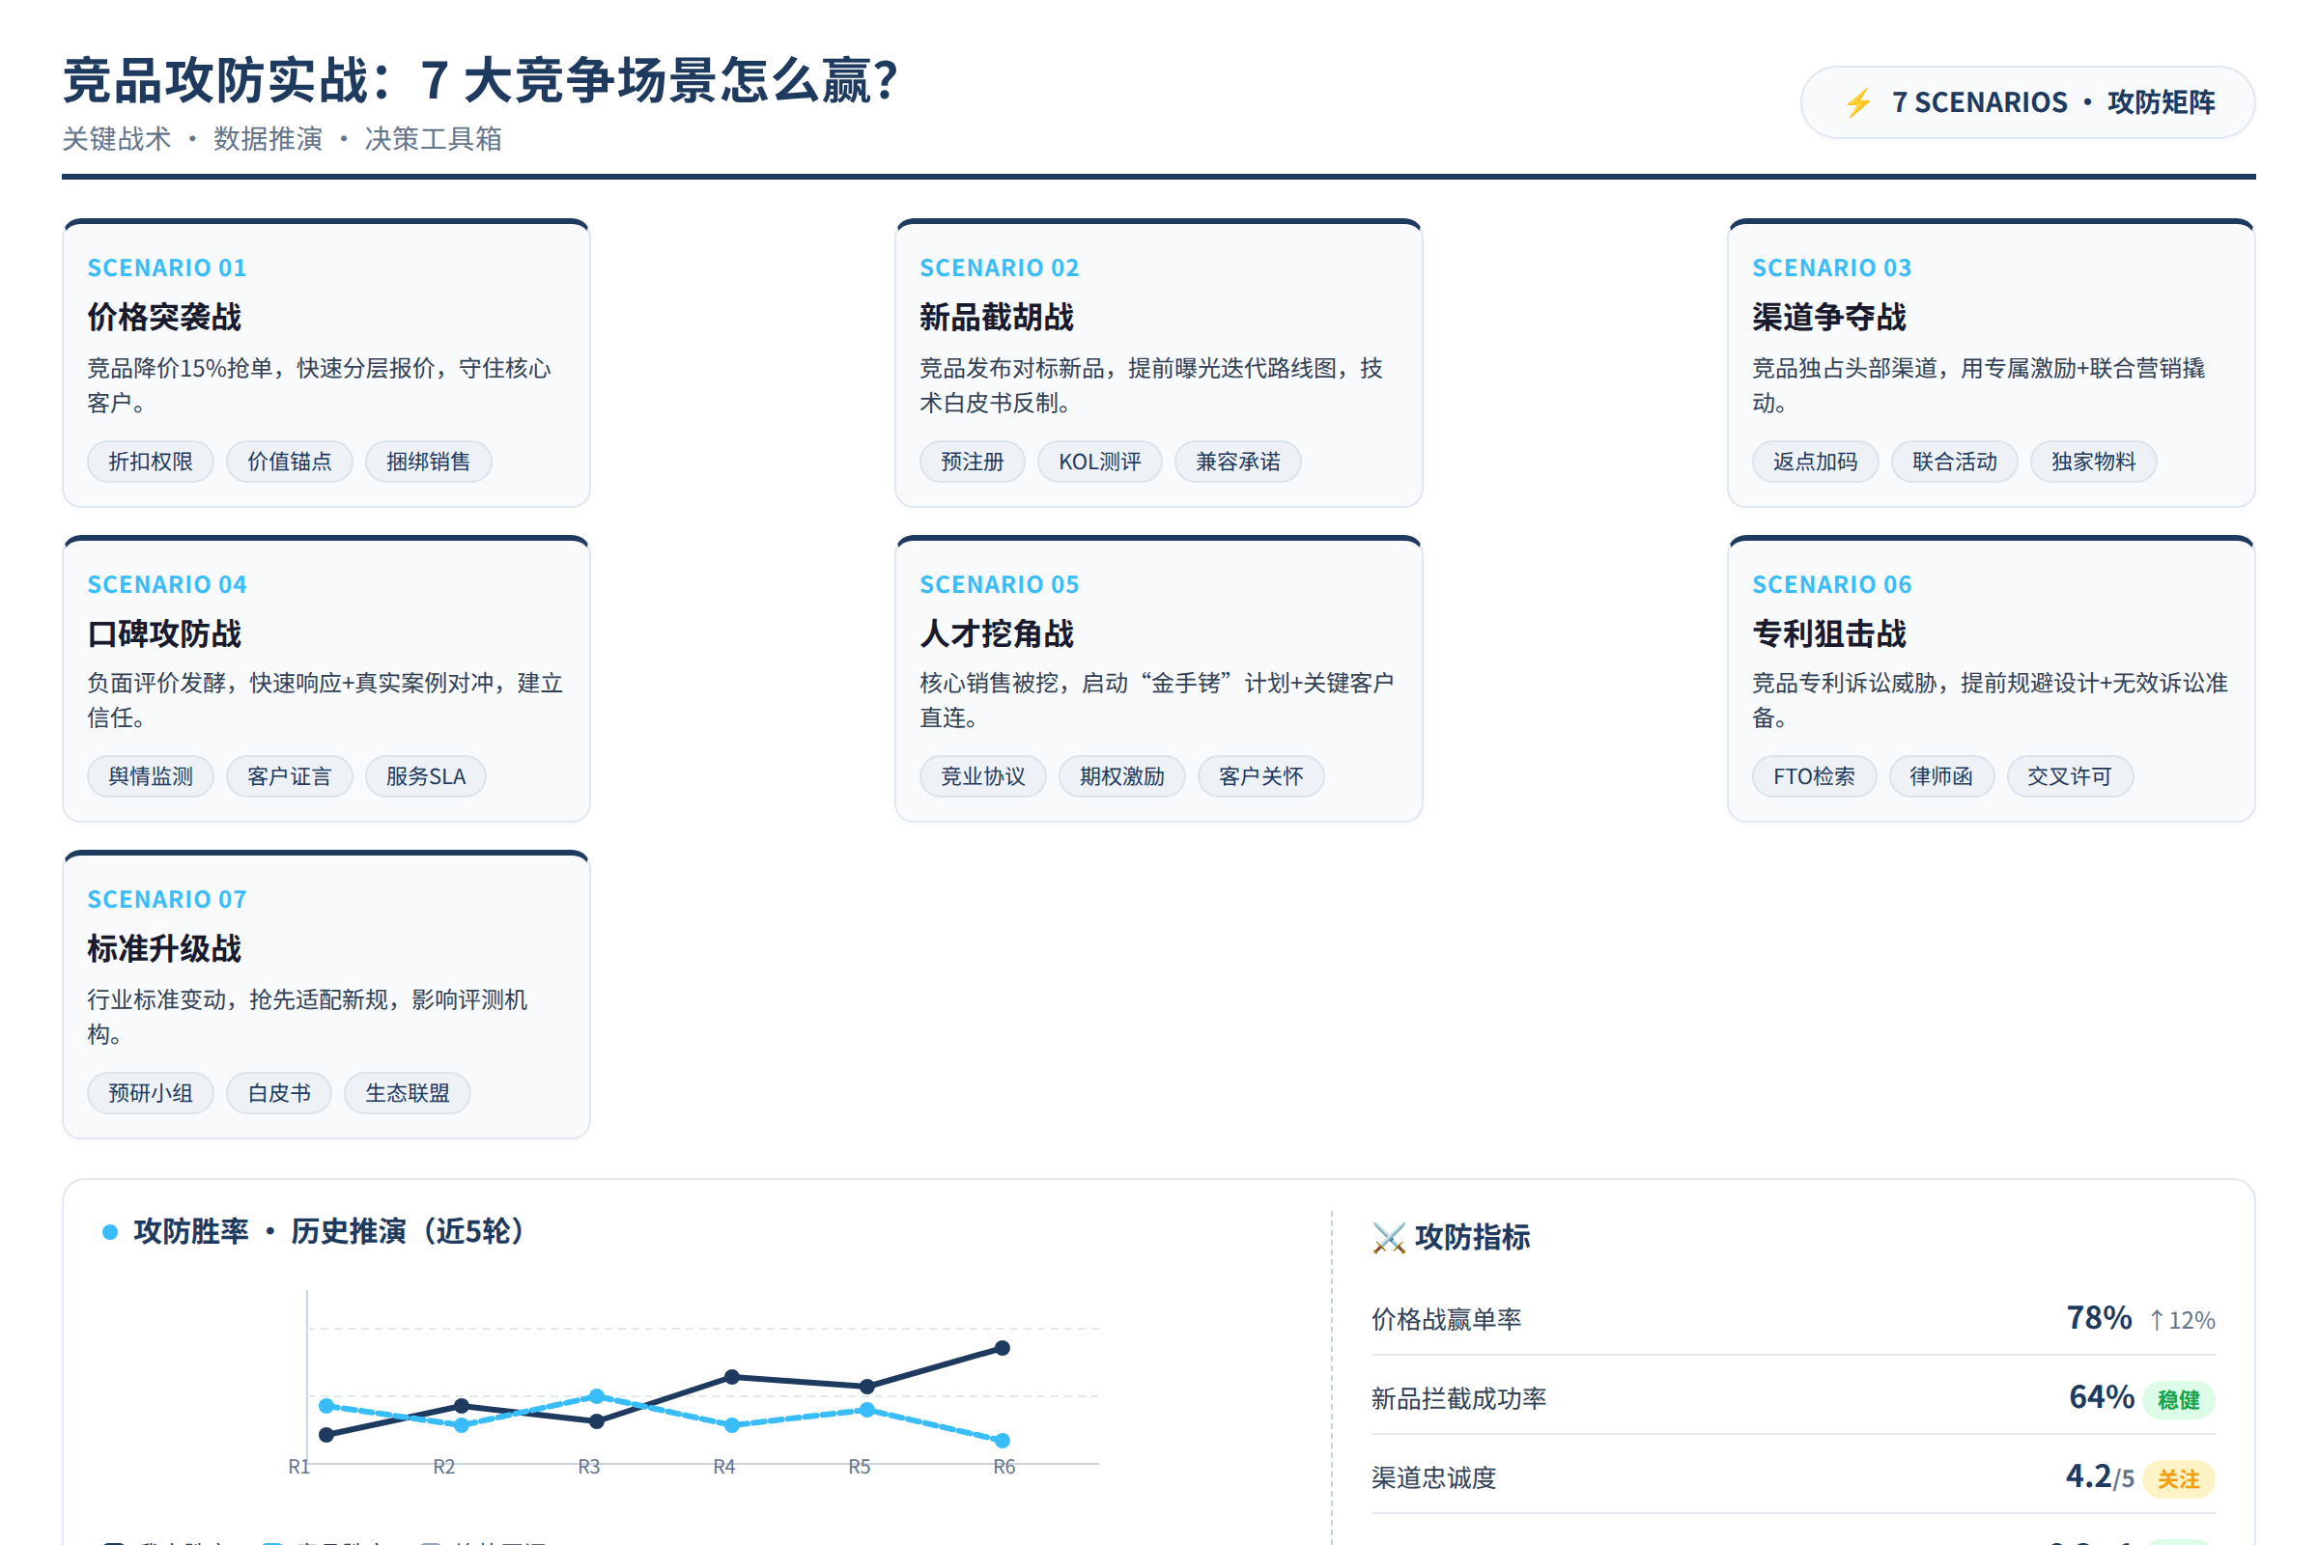Open the 7 SCENARIOS · 攻防矩阵 badge
Image resolution: width=2318 pixels, height=1545 pixels.
pos(2027,102)
